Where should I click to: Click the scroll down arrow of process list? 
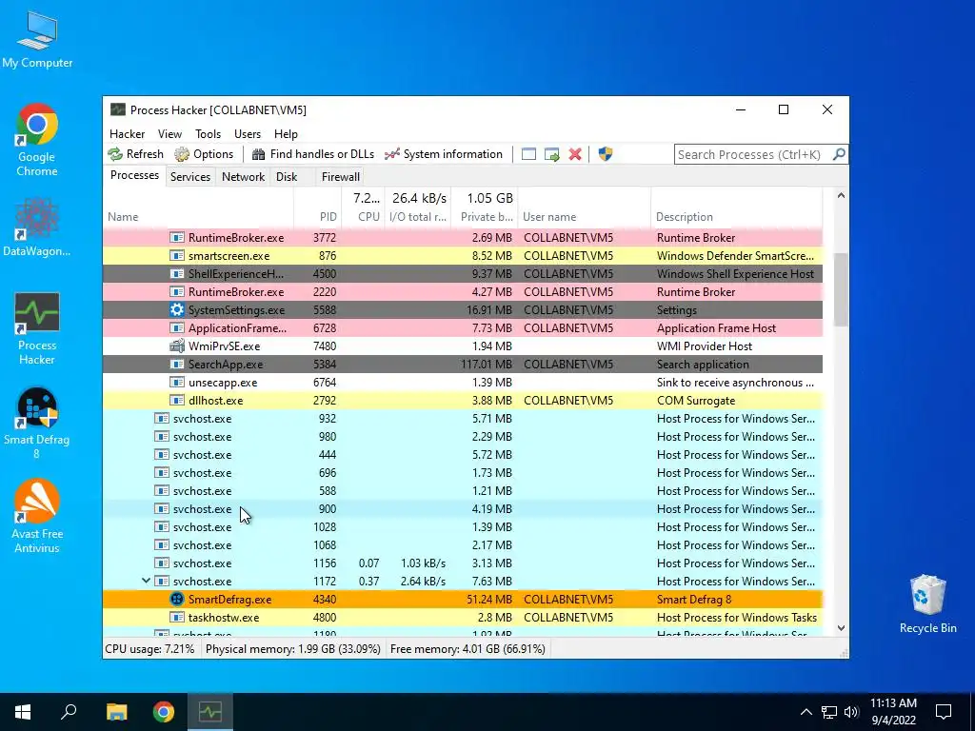pos(841,628)
